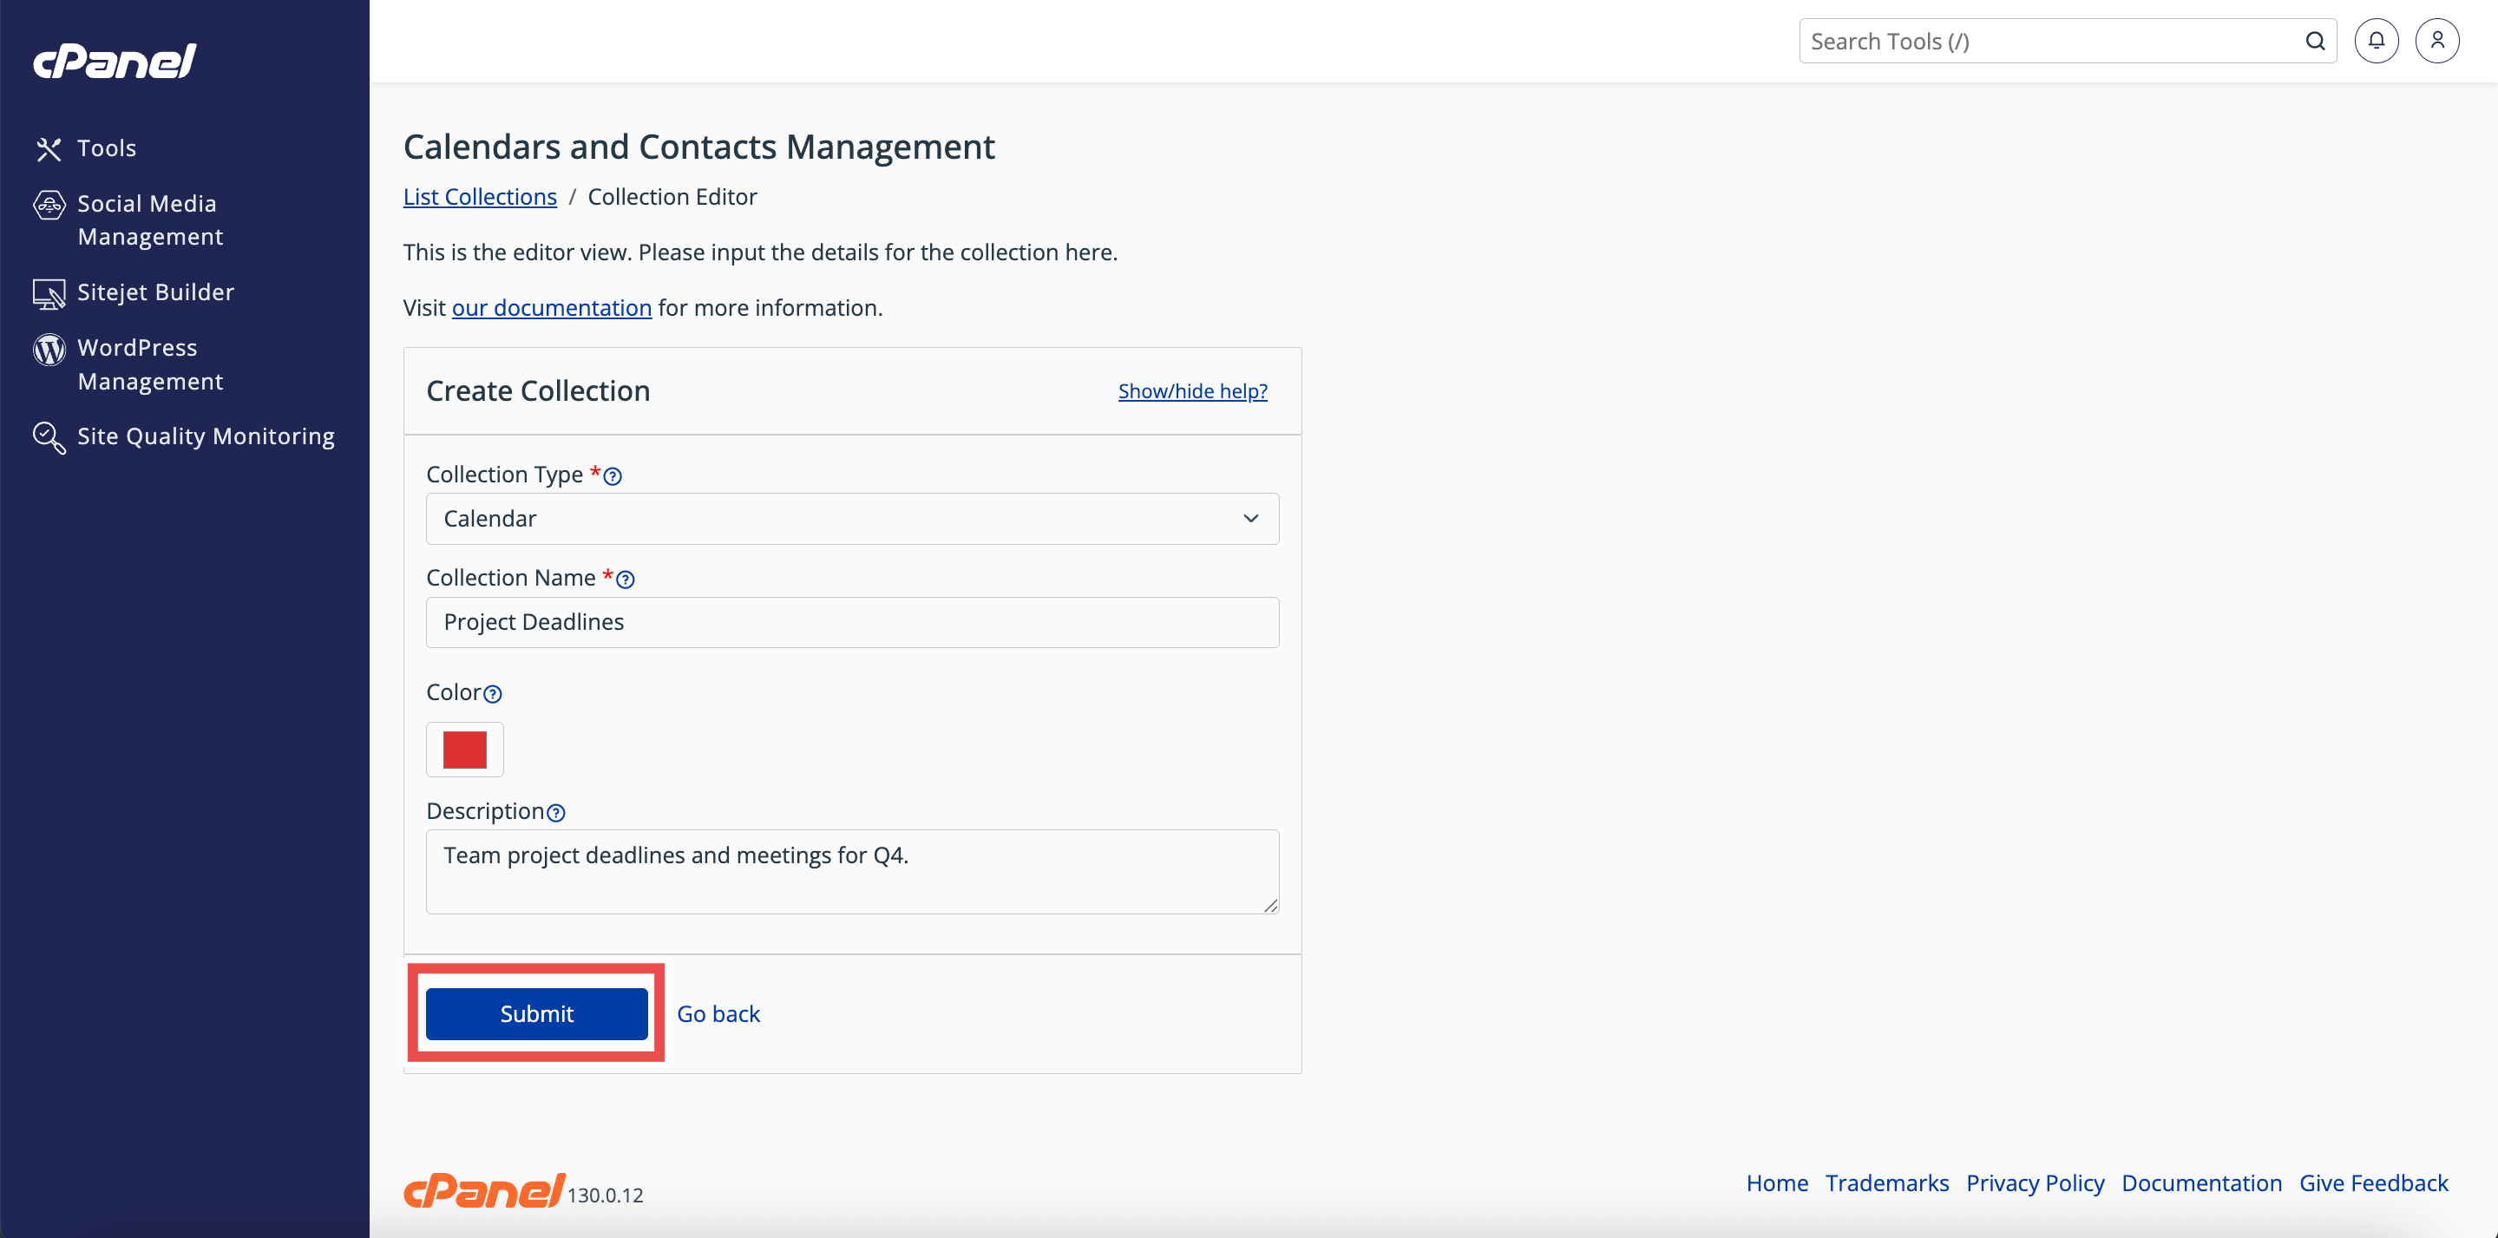
Task: Click the List Collections breadcrumb link
Action: 479,197
